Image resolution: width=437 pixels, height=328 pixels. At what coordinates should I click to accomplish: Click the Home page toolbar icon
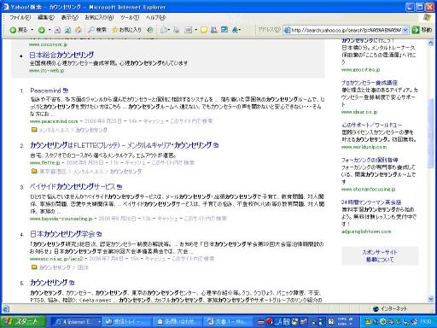[x=79, y=30]
